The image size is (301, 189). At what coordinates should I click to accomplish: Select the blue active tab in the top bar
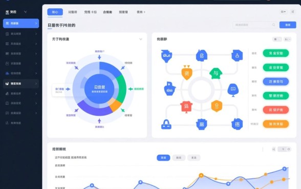(55, 12)
